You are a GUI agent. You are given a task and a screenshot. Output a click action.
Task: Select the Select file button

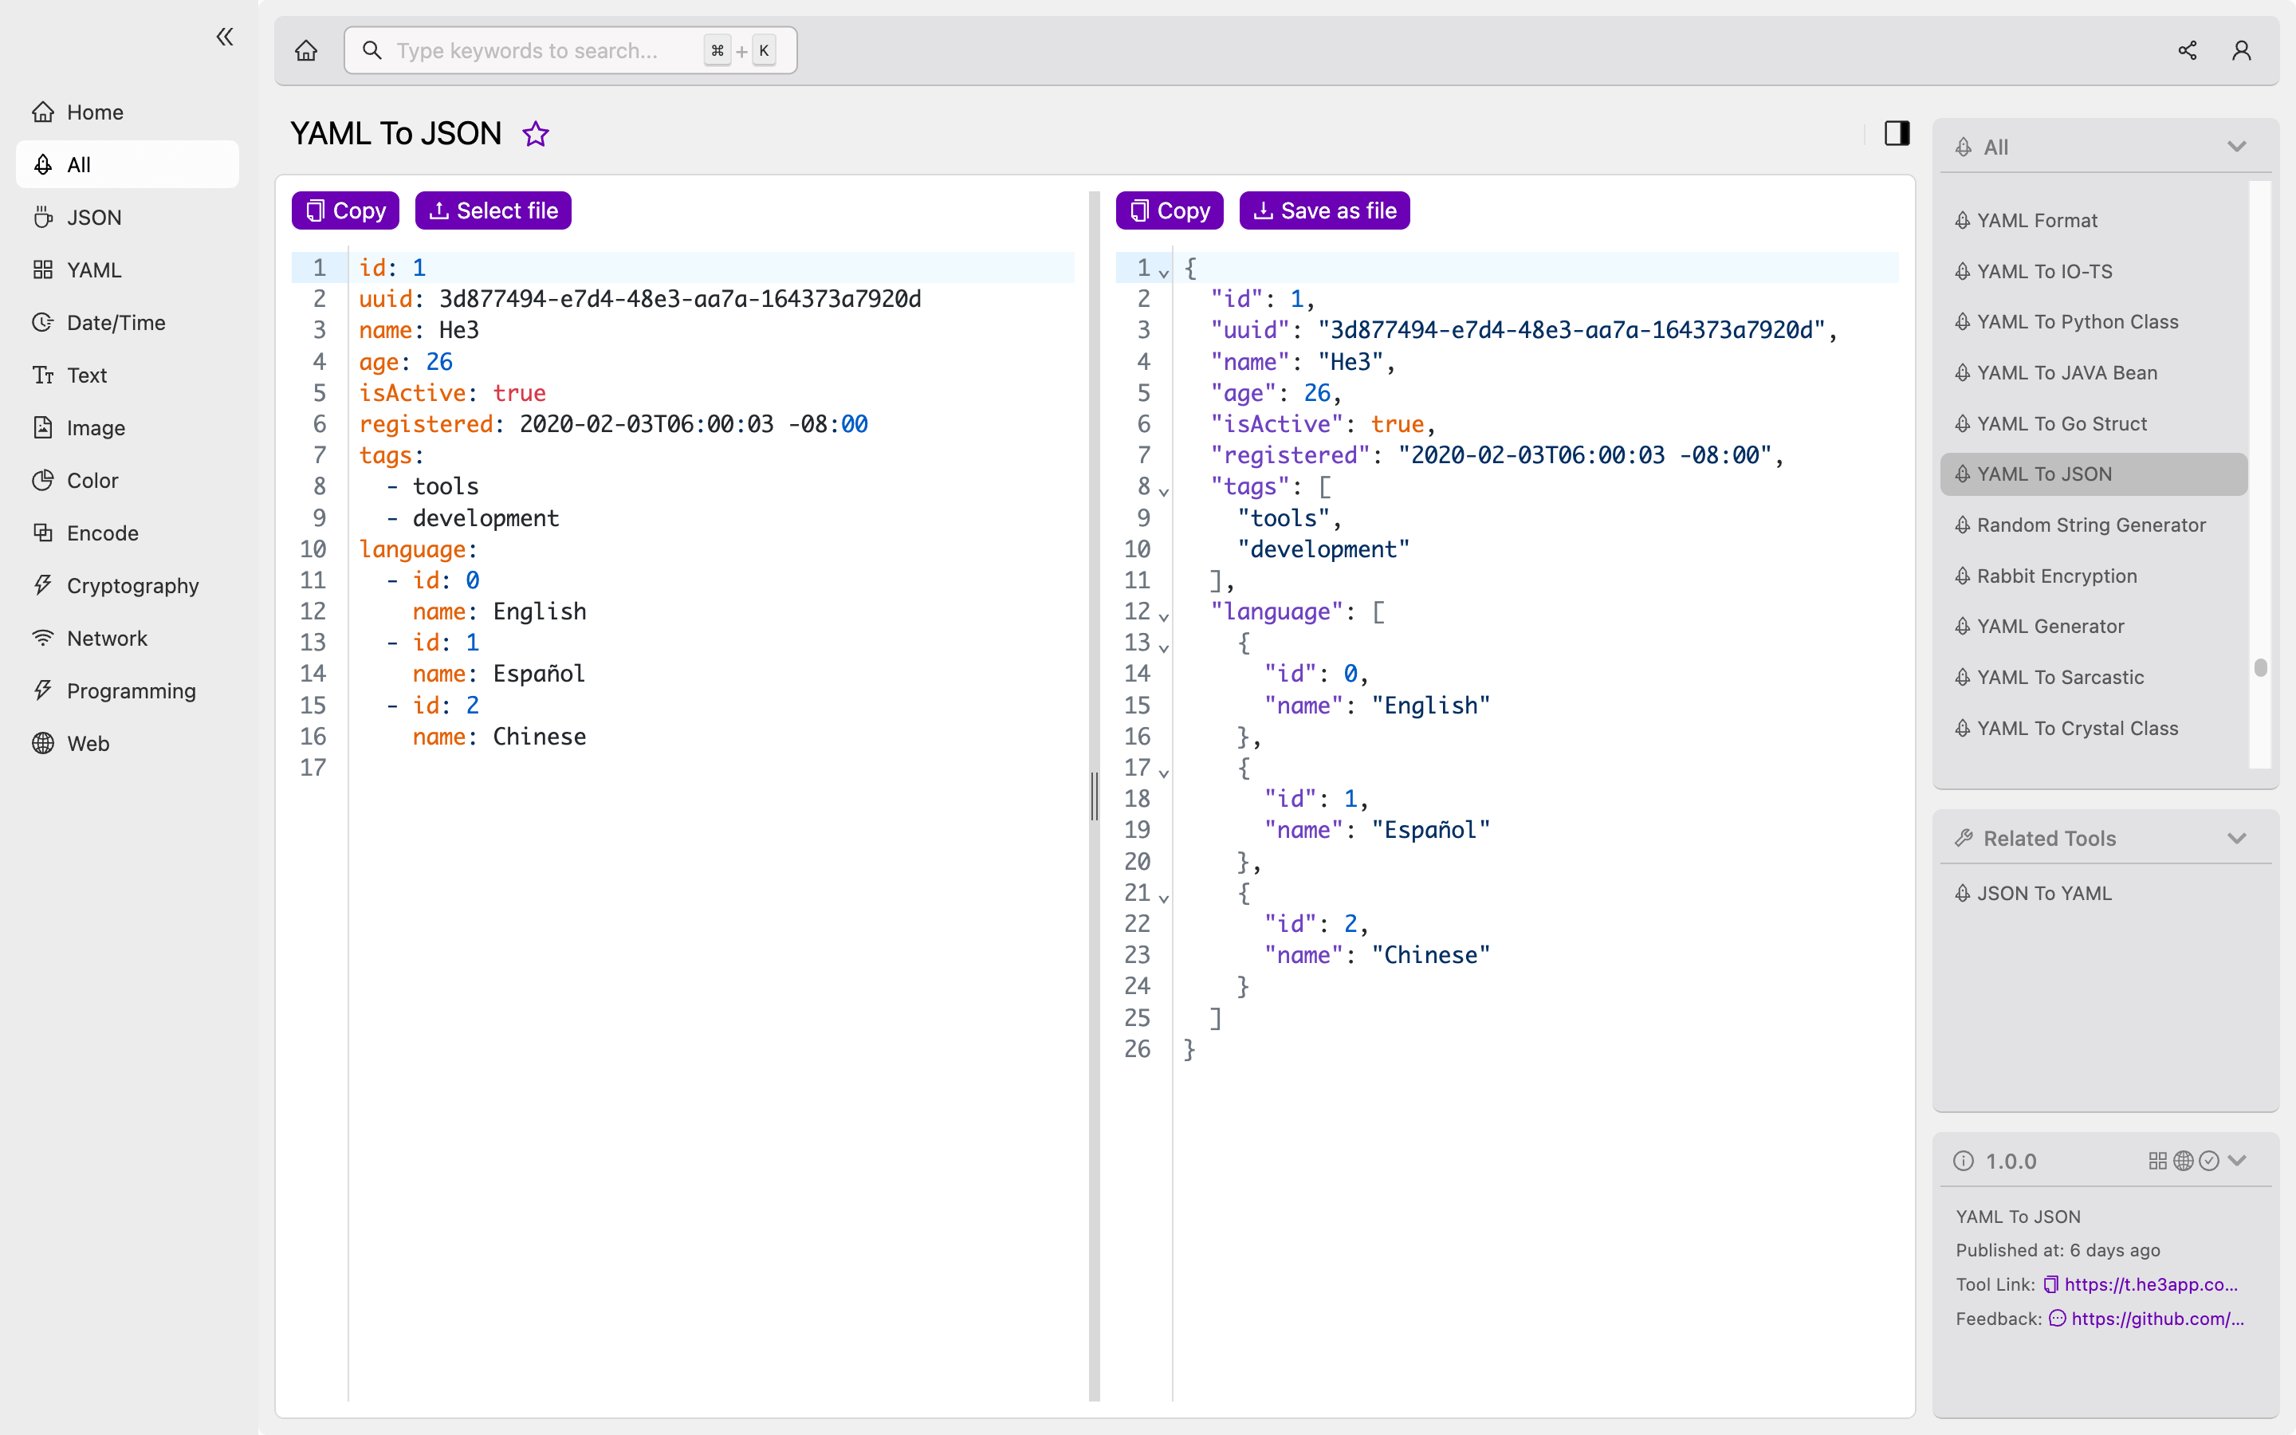[x=493, y=210]
